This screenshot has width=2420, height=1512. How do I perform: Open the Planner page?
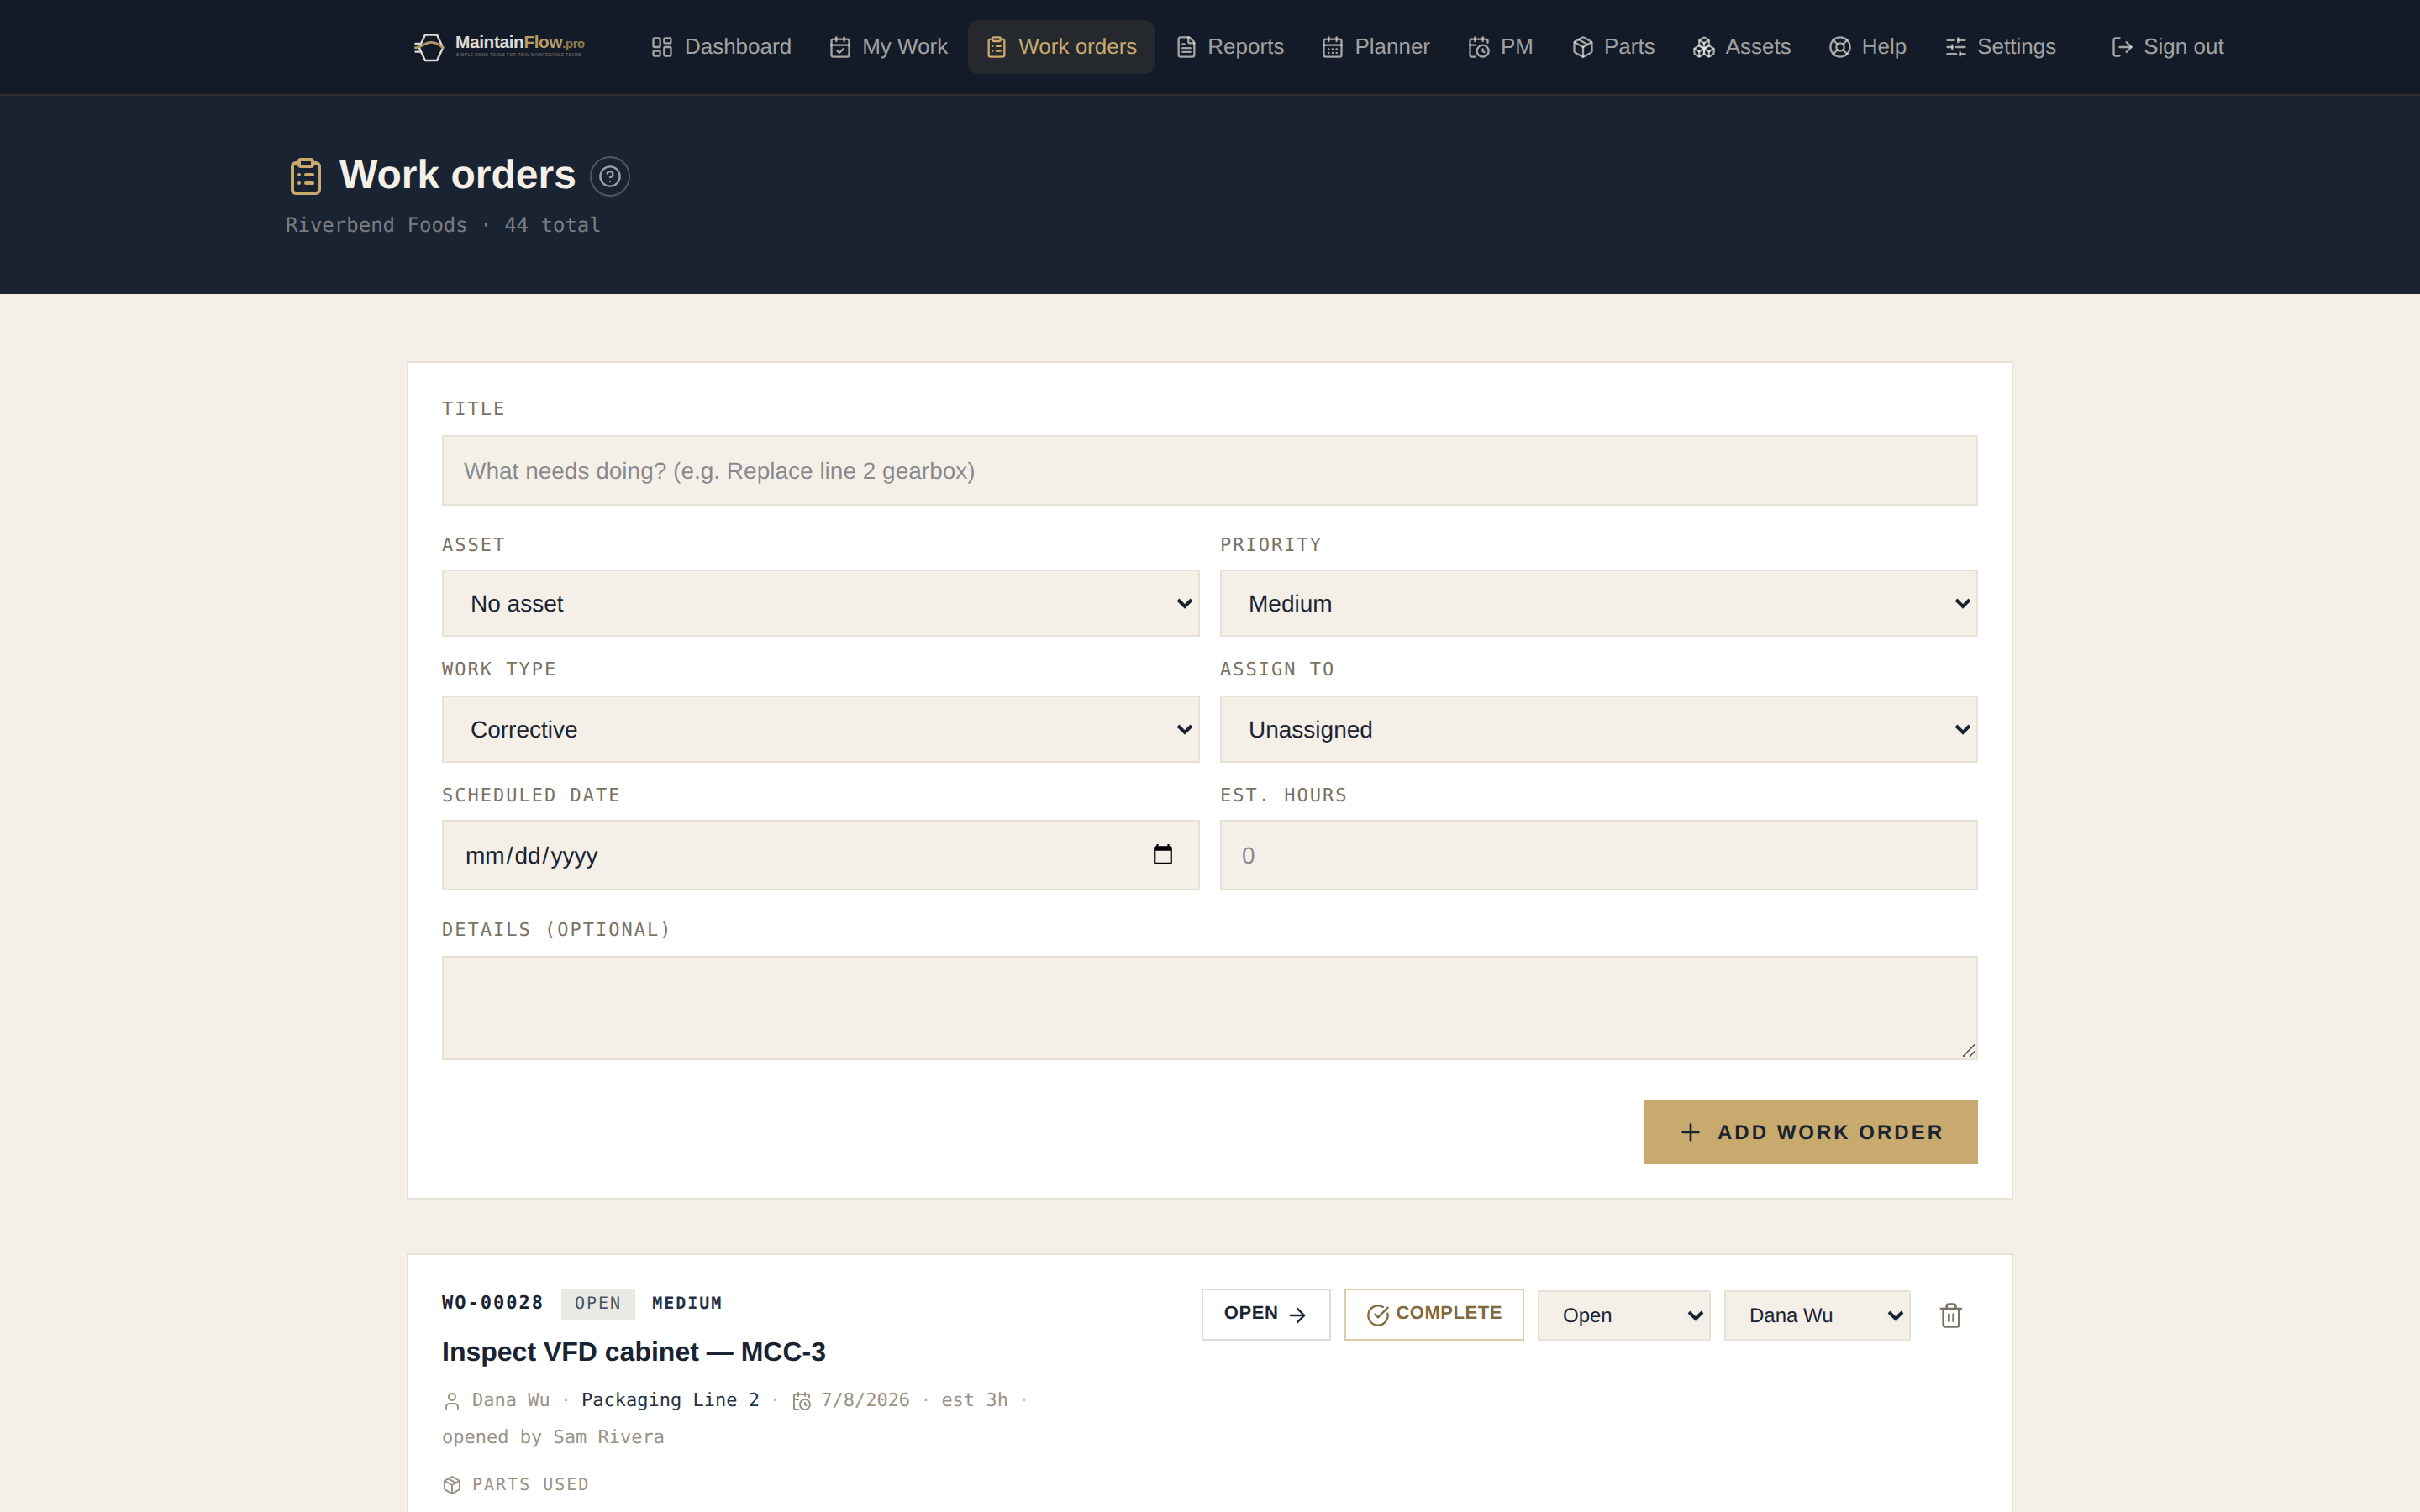[1375, 47]
